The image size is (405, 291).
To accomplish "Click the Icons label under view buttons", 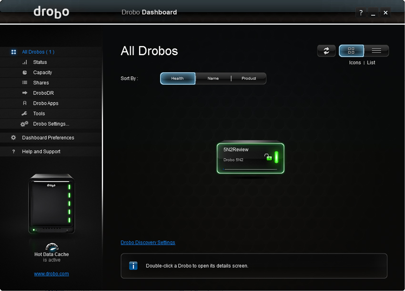I will (x=355, y=62).
